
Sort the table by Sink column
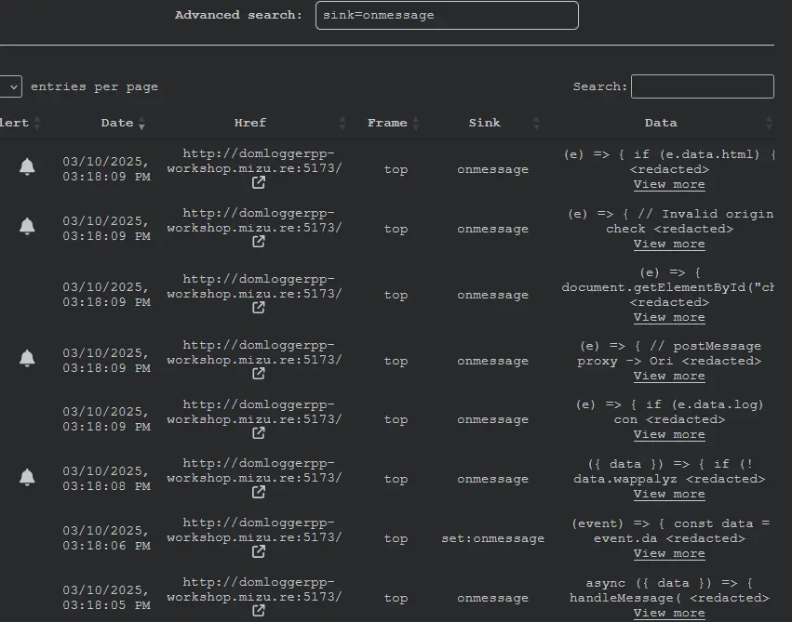pyautogui.click(x=484, y=123)
